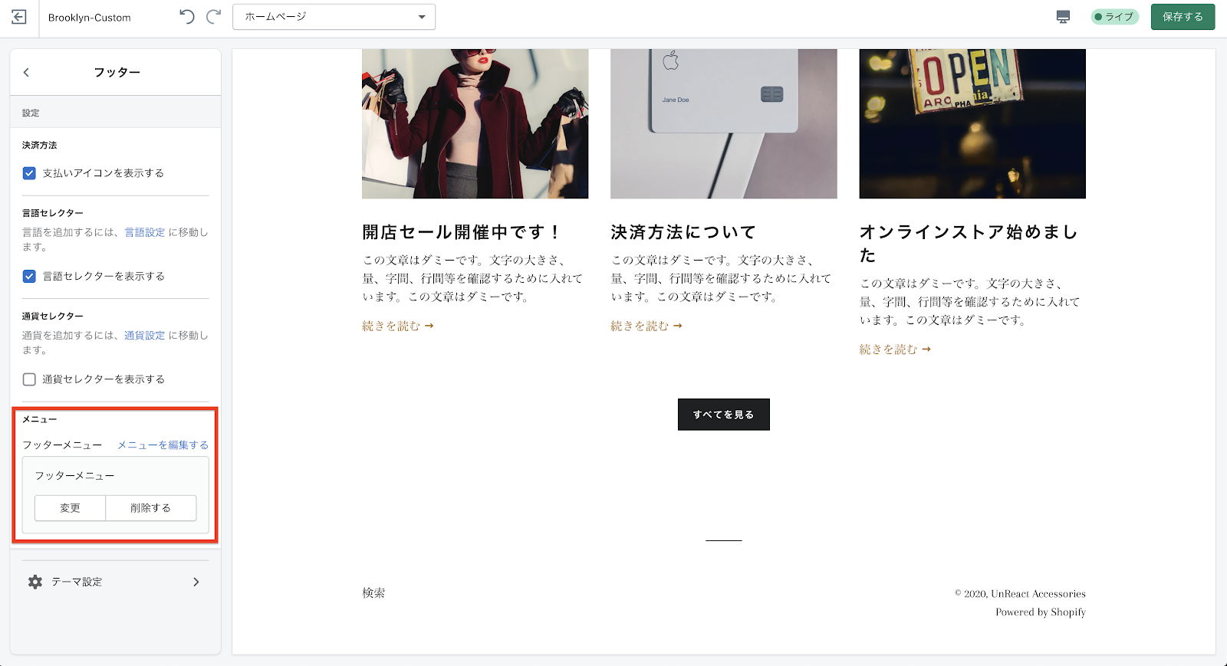Open the language settings link
The image size is (1227, 666).
click(x=144, y=232)
